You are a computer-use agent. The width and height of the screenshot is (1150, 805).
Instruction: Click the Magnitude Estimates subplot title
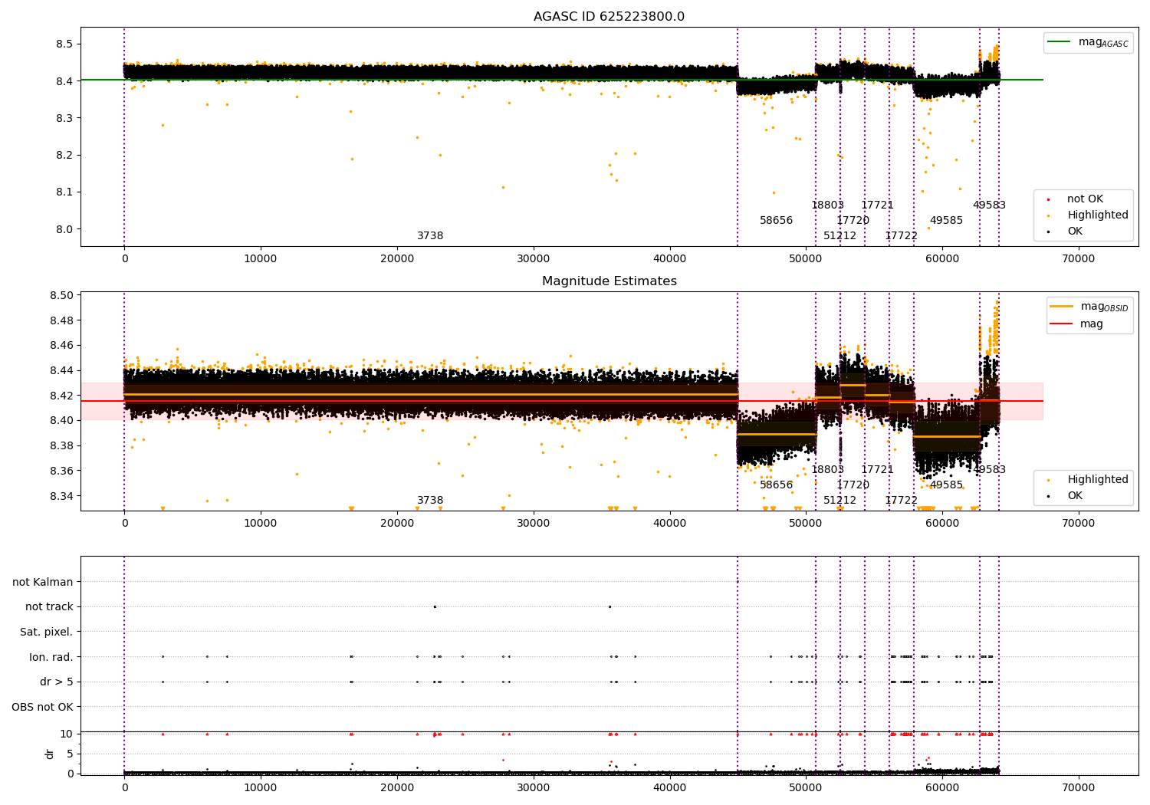pyautogui.click(x=609, y=281)
